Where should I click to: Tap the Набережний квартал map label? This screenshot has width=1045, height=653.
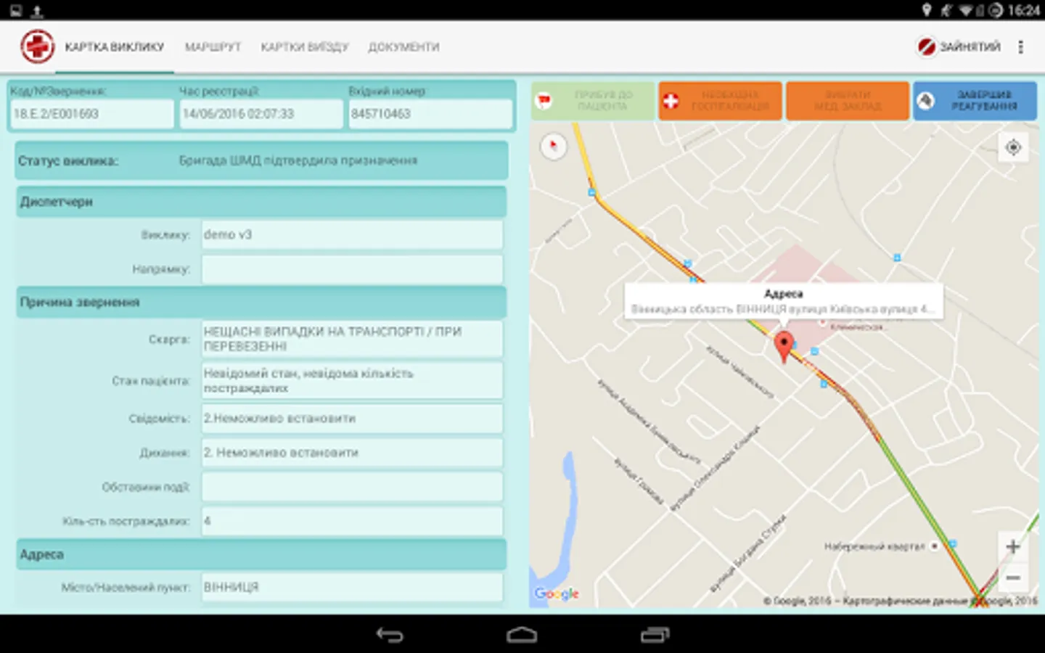coord(874,546)
